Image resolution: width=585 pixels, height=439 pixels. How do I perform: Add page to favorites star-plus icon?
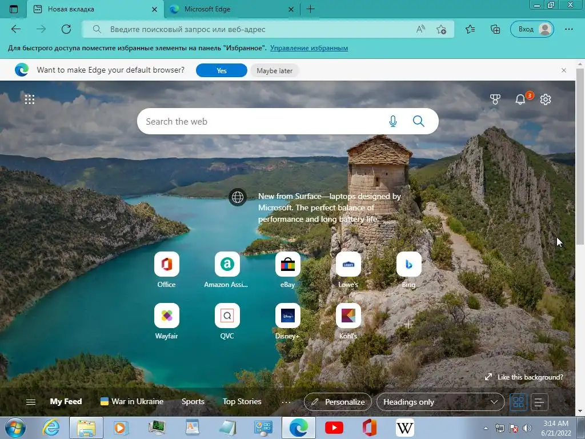pos(442,29)
